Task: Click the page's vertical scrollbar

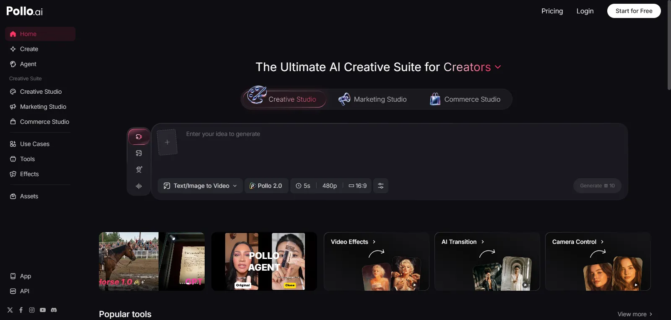Action: coord(669,45)
